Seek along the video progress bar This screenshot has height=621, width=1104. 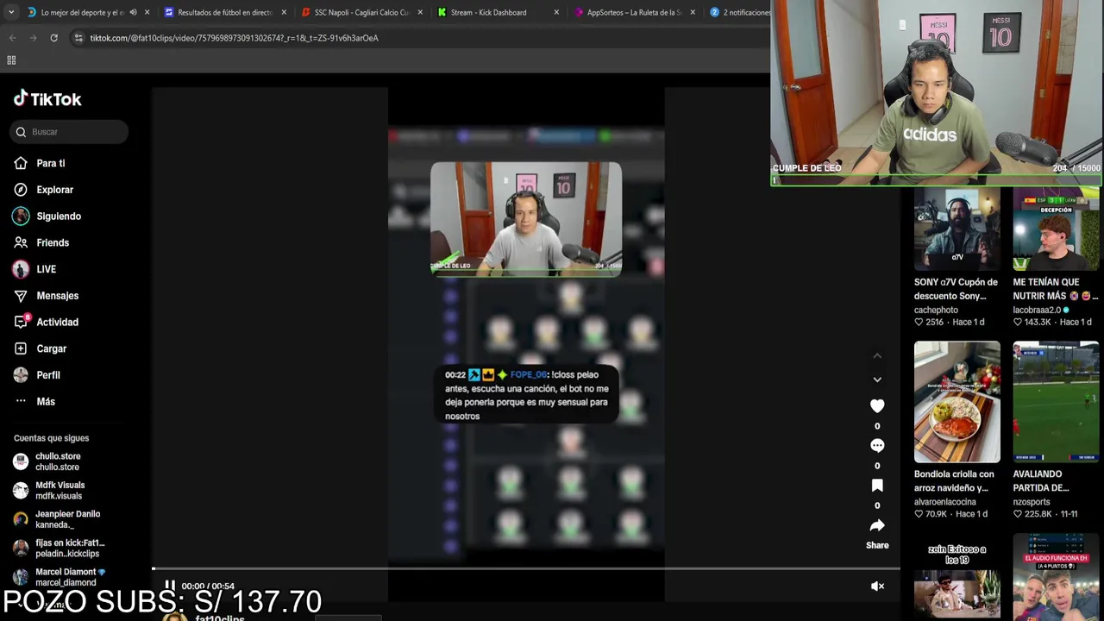point(526,568)
